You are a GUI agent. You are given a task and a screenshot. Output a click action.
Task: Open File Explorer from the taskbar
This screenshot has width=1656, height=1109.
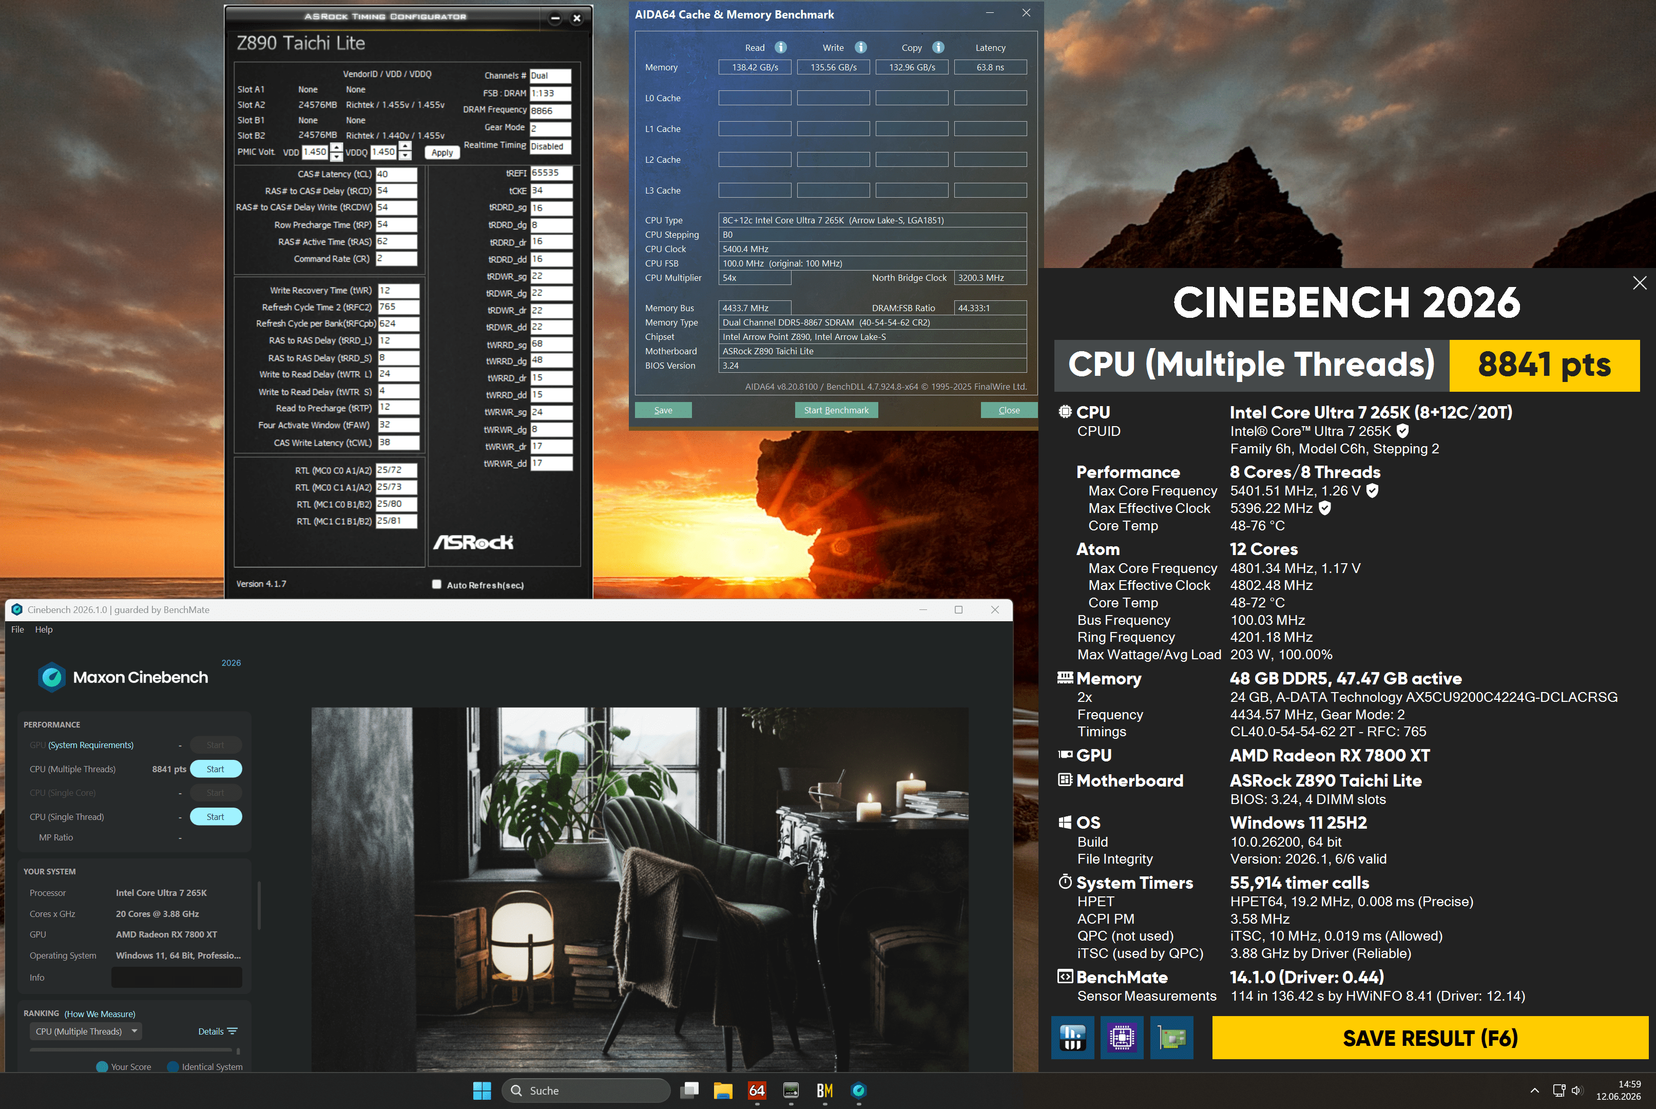point(723,1091)
